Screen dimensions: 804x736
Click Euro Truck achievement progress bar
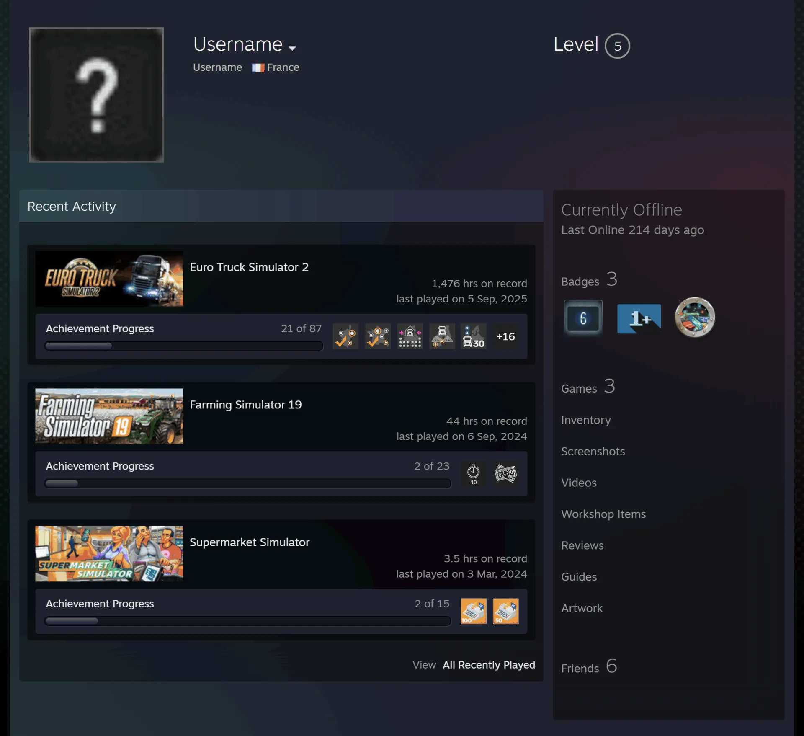coord(184,346)
